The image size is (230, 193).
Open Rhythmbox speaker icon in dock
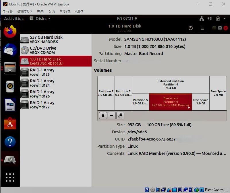(x=10, y=86)
